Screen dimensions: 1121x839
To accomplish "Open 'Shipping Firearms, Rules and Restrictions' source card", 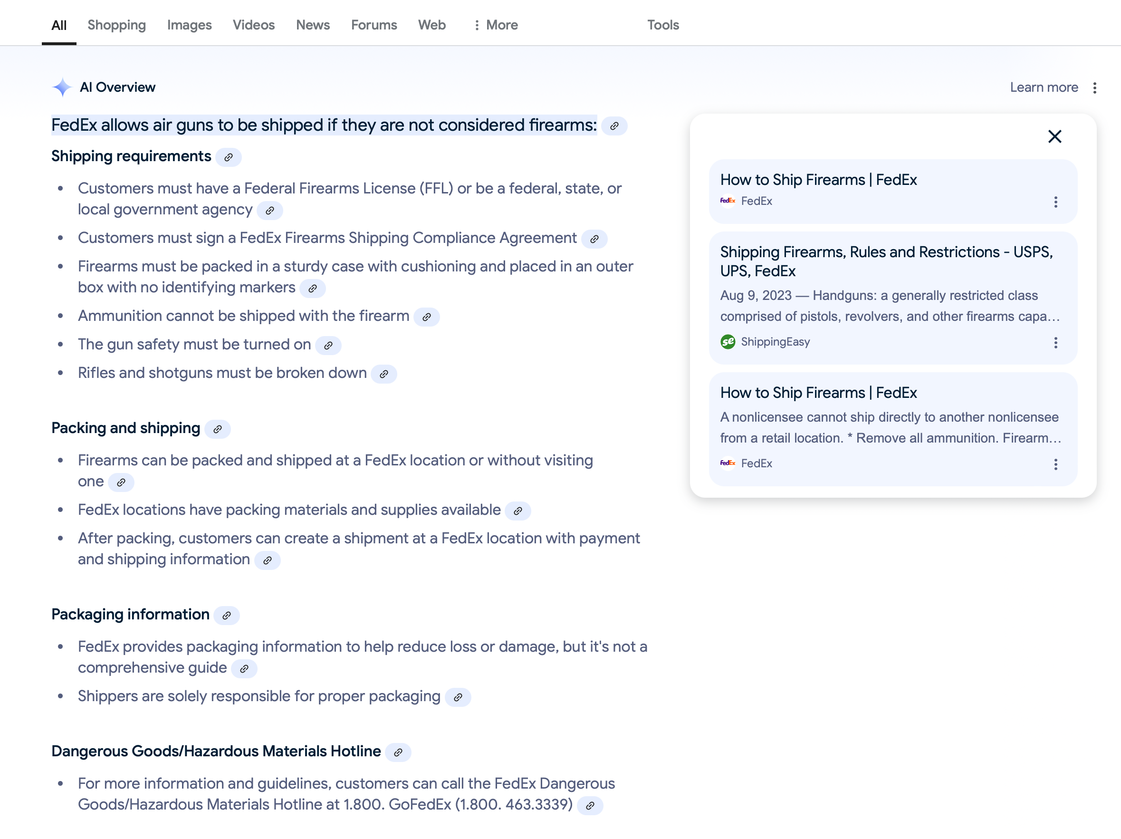I will coord(893,298).
